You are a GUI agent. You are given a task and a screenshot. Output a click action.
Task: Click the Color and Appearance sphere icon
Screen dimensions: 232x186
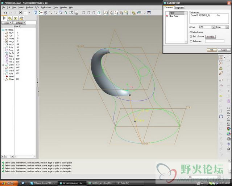pyautogui.click(x=229, y=129)
